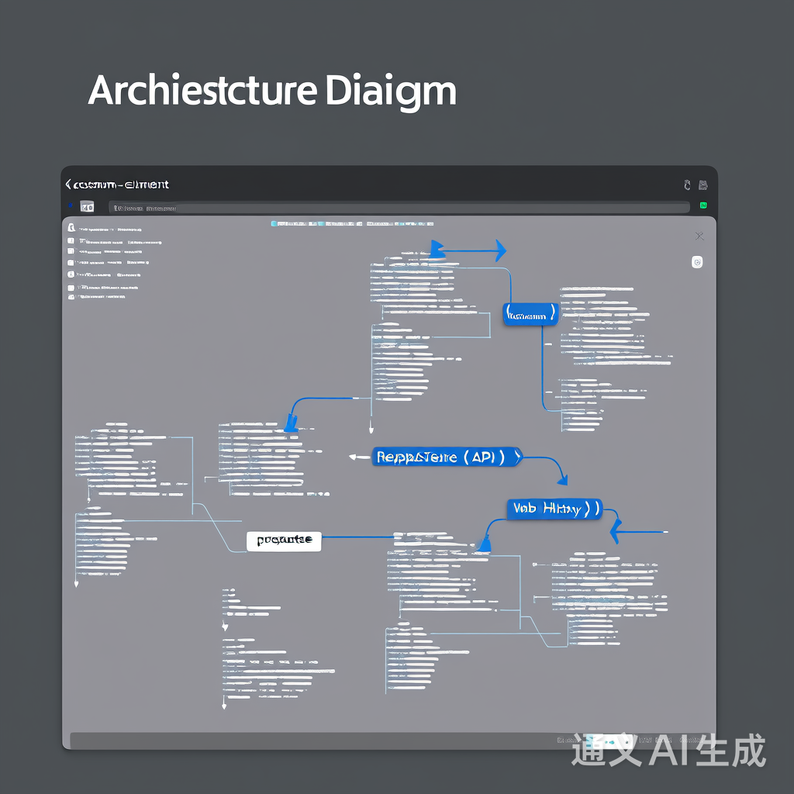The width and height of the screenshot is (794, 794).
Task: Click the clip-shaped icon at the right of the title bar
Action: [x=687, y=185]
